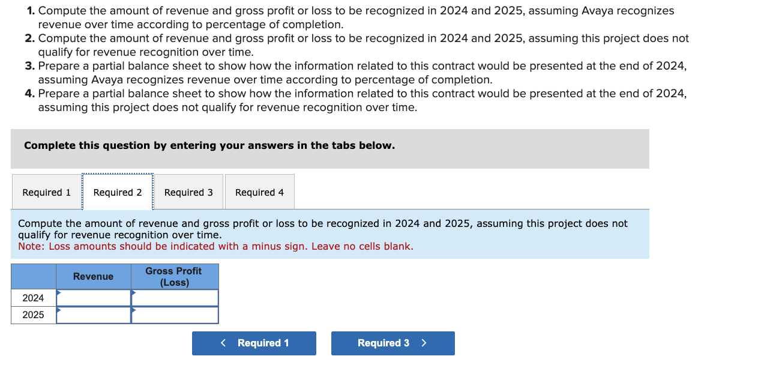Viewport: 758px width, 386px height.
Task: Click the Gross Profit (Loss) column header
Action: pos(174,276)
